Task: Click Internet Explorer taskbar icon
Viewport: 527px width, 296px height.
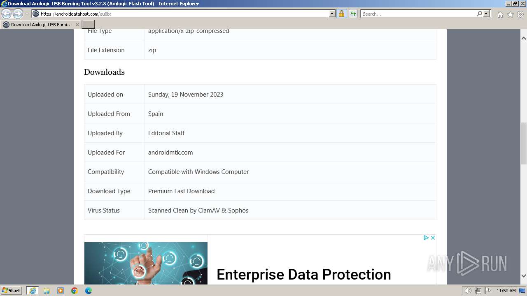Action: point(33,291)
